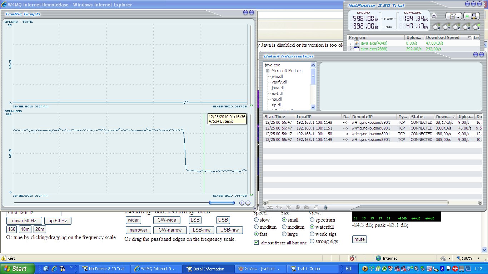Click the mute button
The height and width of the screenshot is (274, 488).
(359, 239)
